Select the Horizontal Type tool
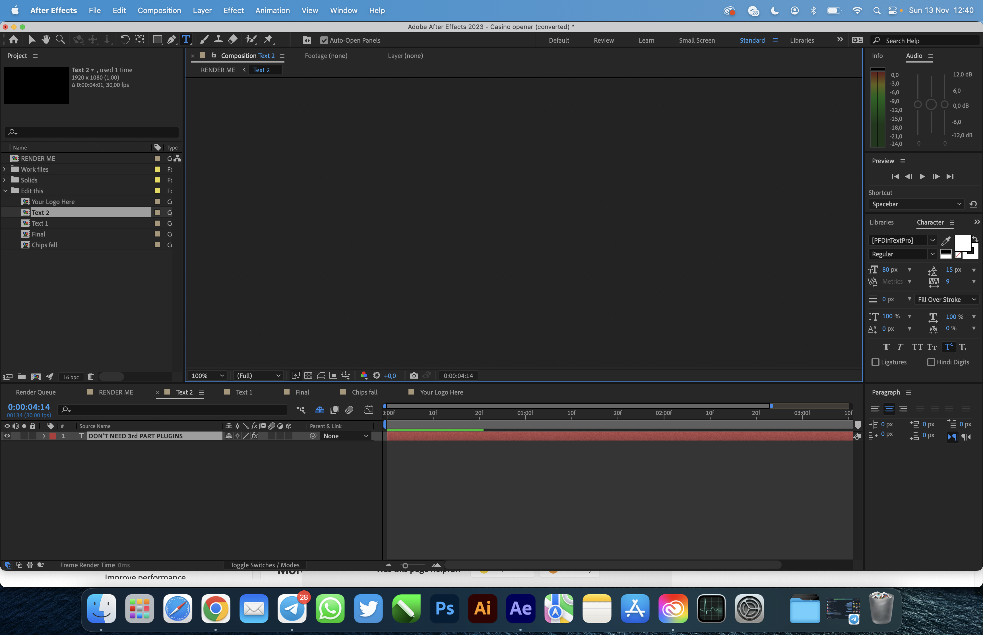Screen dimensions: 983x635 point(186,40)
